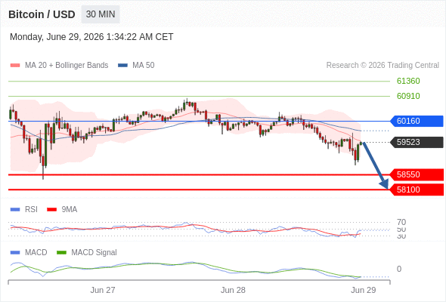Click 'Research © 2026 Trading Central' credit
446x302 pixels.
[383, 66]
